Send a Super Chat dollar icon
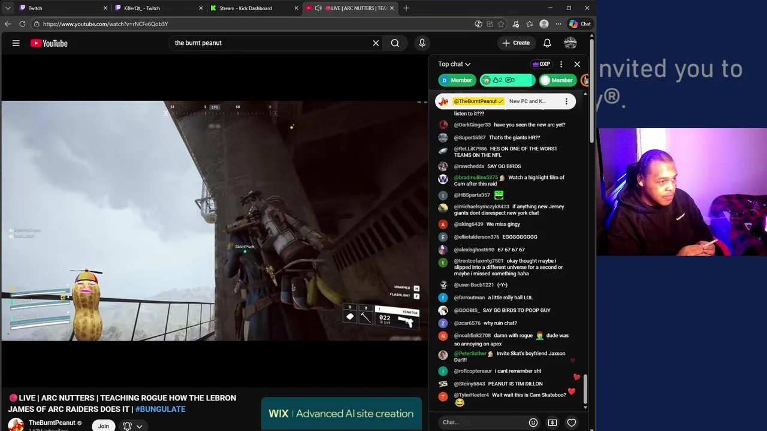Screen dimensions: 767x431 click(552, 423)
